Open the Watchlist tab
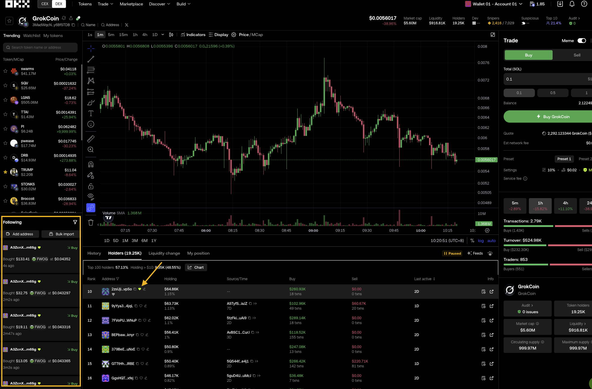Image resolution: width=592 pixels, height=389 pixels. click(32, 35)
